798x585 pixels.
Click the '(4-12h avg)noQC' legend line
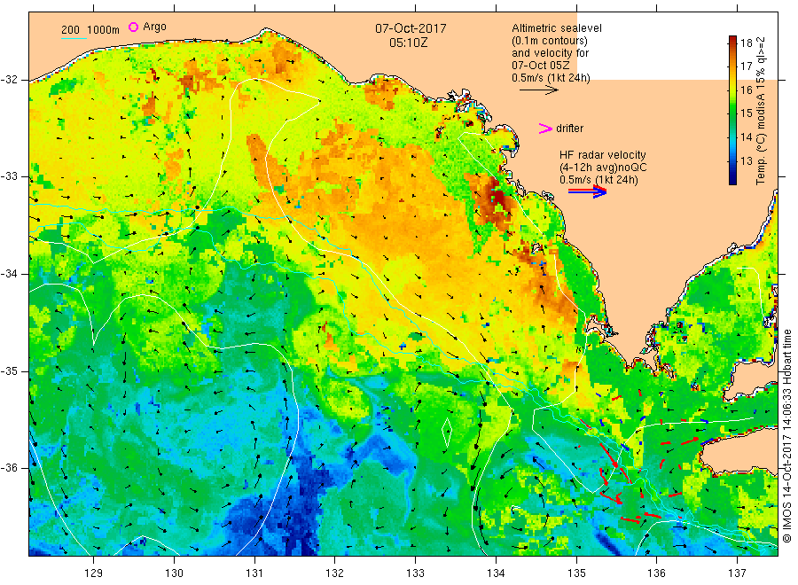(603, 168)
